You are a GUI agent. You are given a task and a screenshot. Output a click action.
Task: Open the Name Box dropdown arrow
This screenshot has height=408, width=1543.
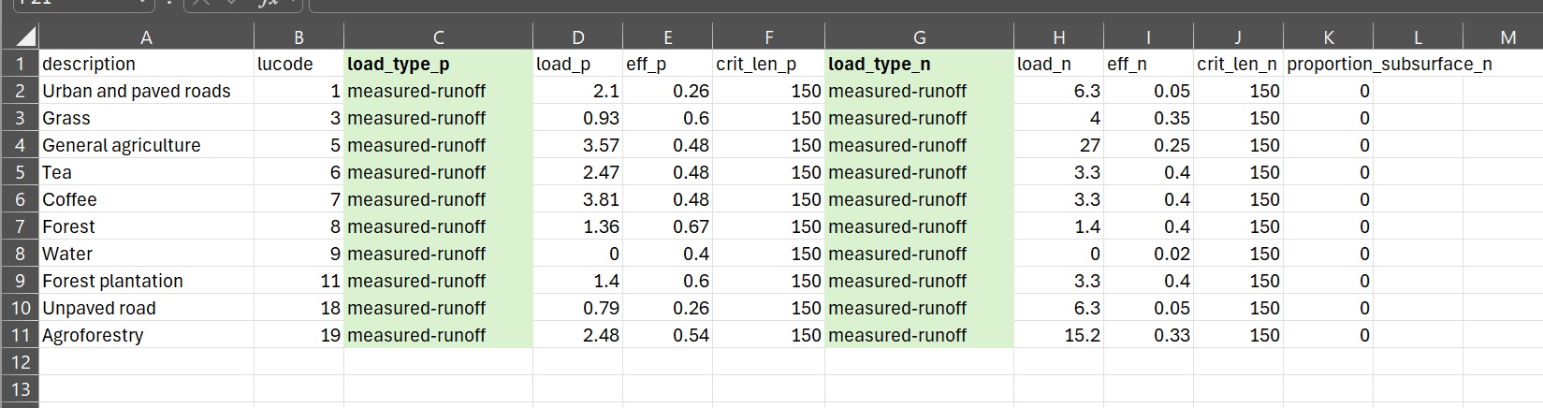(142, 4)
